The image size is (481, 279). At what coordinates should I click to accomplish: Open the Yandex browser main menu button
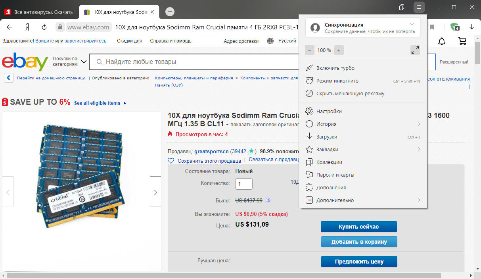click(419, 7)
